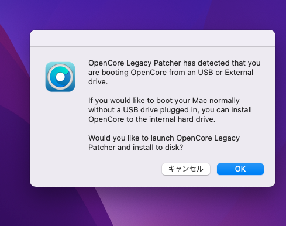Click the OpenCore Legacy Patcher app icon
286x226 pixels.
coord(60,77)
